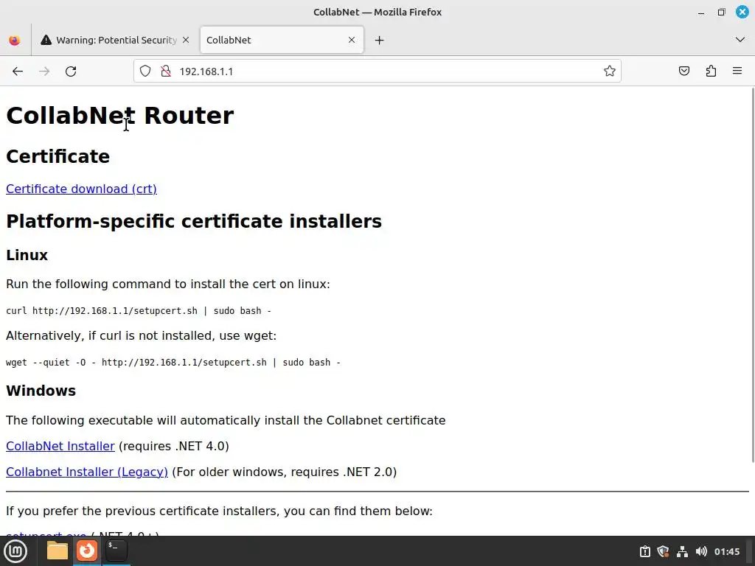
Task: Launch the terminal from the taskbar
Action: (x=116, y=551)
